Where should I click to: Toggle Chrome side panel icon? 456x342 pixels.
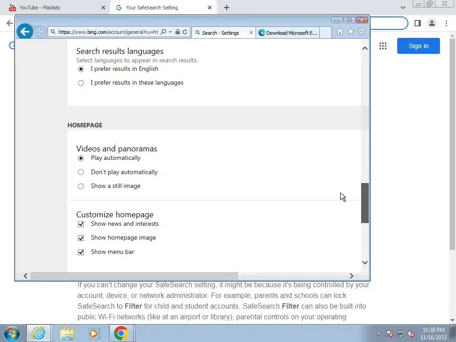pyautogui.click(x=418, y=23)
